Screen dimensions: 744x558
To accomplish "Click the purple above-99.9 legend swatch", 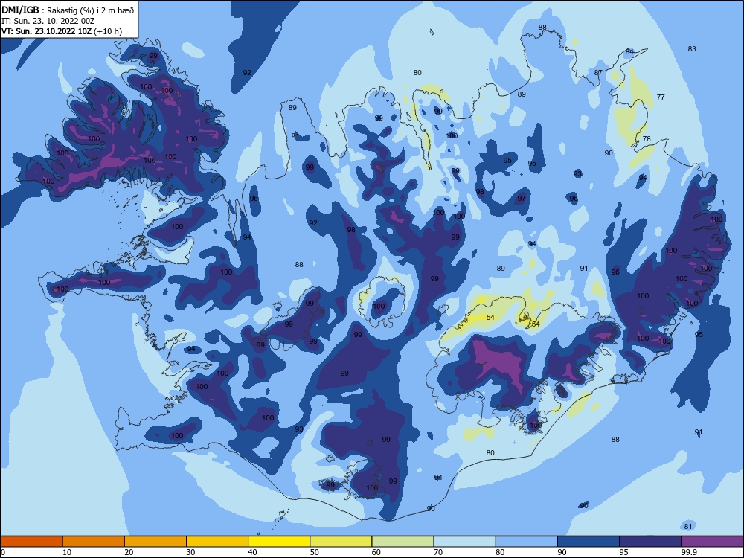I will [x=712, y=542].
